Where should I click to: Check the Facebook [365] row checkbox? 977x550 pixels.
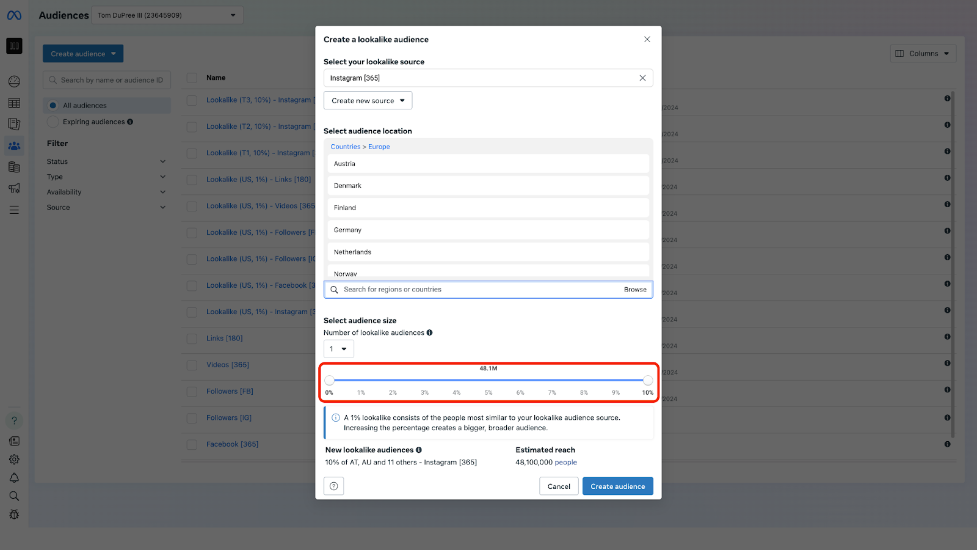click(x=192, y=444)
